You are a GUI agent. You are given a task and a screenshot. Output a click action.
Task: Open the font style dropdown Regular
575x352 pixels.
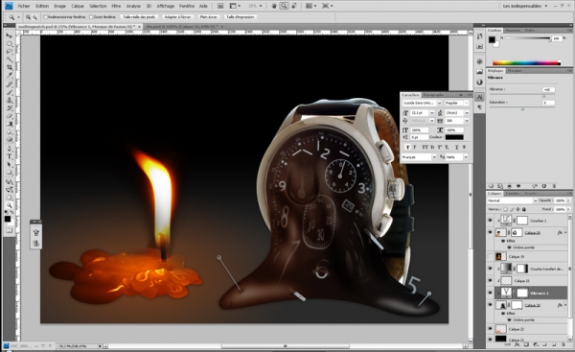(466, 104)
